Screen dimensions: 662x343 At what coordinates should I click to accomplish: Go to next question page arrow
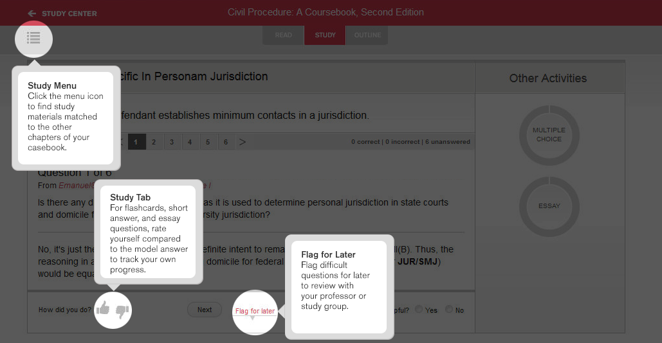click(x=243, y=142)
